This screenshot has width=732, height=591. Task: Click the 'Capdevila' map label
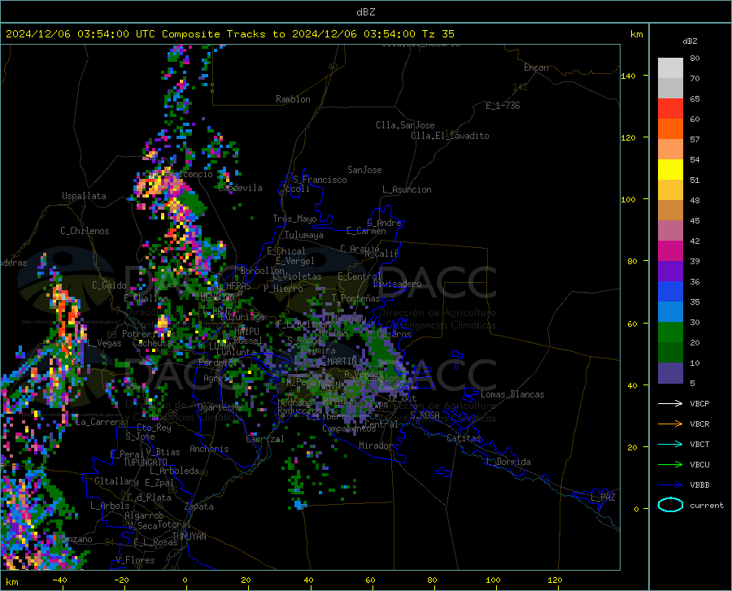pos(240,188)
